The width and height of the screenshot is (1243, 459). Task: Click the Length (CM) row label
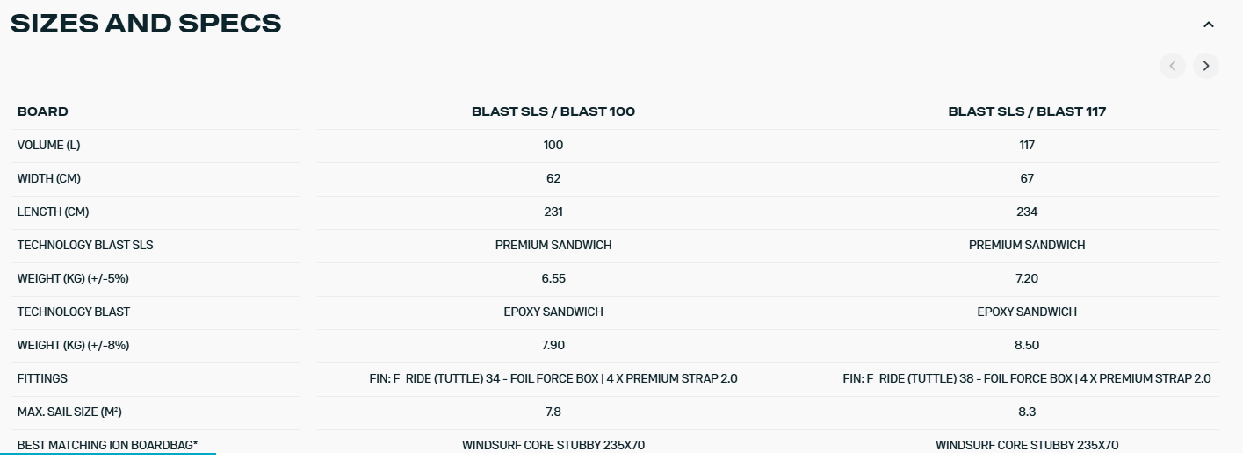pyautogui.click(x=53, y=212)
